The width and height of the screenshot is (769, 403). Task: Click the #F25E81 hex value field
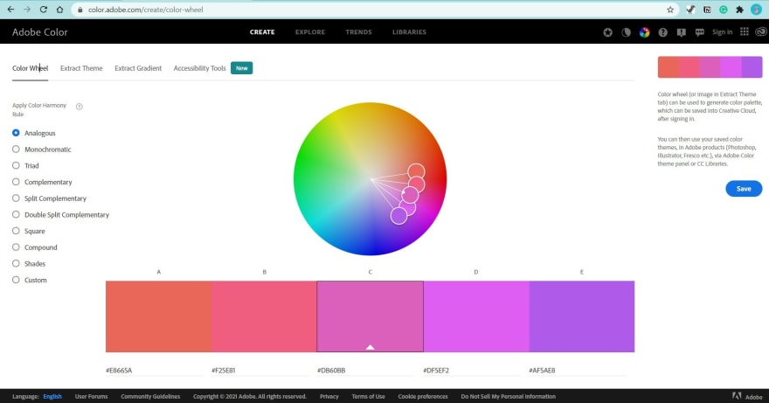coord(260,370)
